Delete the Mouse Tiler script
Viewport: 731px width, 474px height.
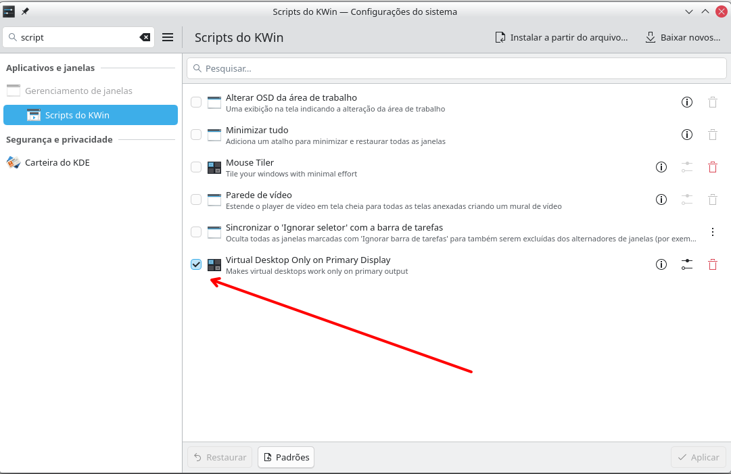click(712, 167)
